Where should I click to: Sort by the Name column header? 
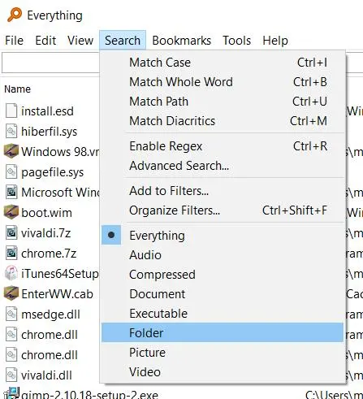18,89
